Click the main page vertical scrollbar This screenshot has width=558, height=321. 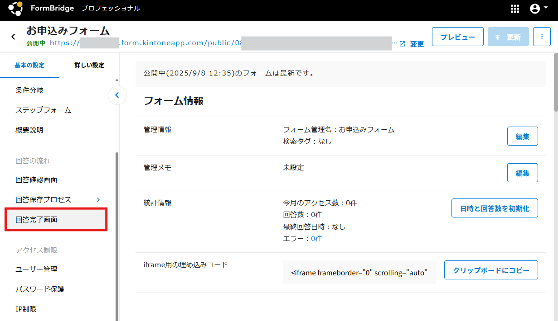pos(556,81)
